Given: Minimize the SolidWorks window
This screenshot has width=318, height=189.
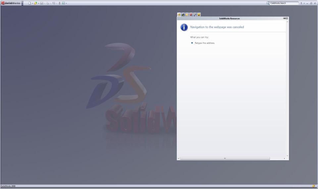Looking at the screenshot, I should 307,3.
